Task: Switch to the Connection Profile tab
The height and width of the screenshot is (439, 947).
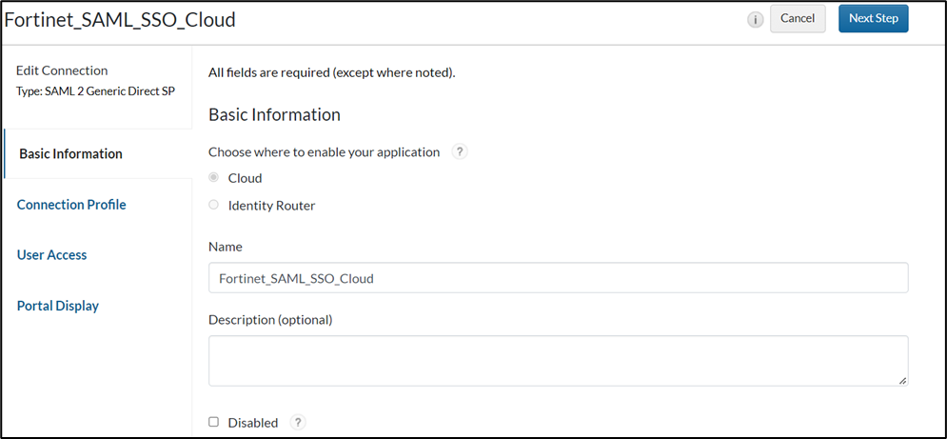Action: [71, 205]
